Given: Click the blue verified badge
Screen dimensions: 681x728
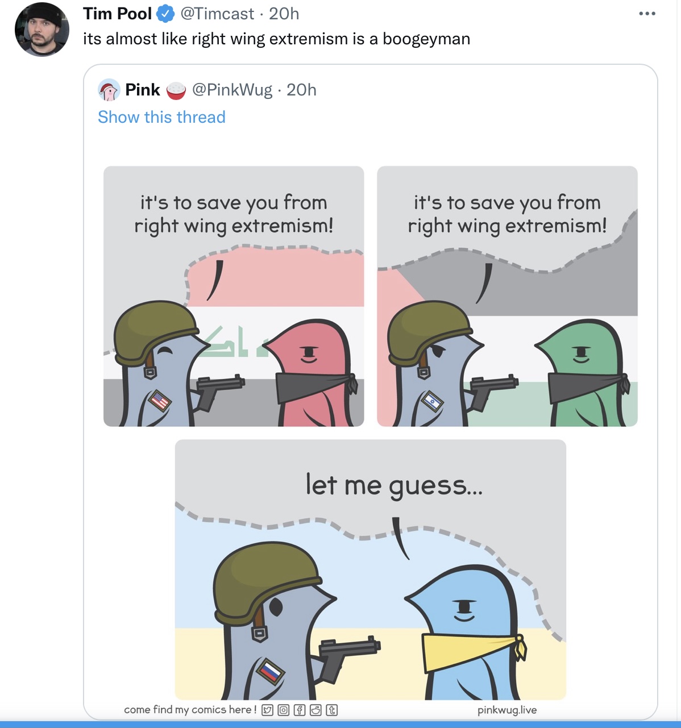Looking at the screenshot, I should pyautogui.click(x=165, y=14).
